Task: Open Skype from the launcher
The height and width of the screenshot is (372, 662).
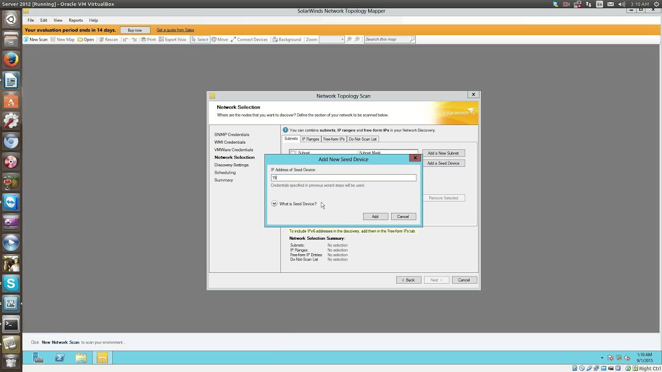Action: (x=11, y=283)
